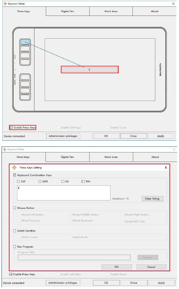Viewport: 179px width, 289px height.
Task: Open About tab in the tablet diagram window
Action: click(x=154, y=11)
